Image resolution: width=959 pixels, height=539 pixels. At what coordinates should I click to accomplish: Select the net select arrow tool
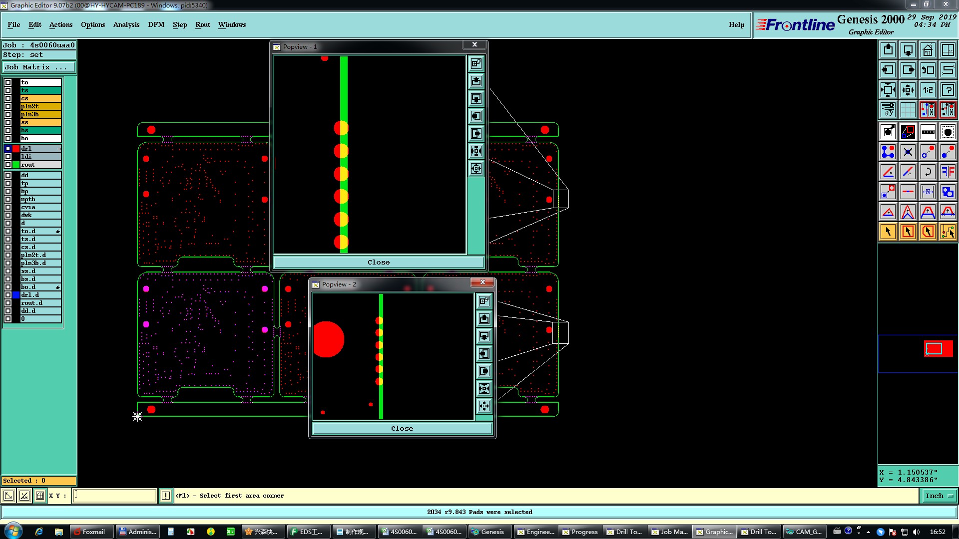(948, 232)
